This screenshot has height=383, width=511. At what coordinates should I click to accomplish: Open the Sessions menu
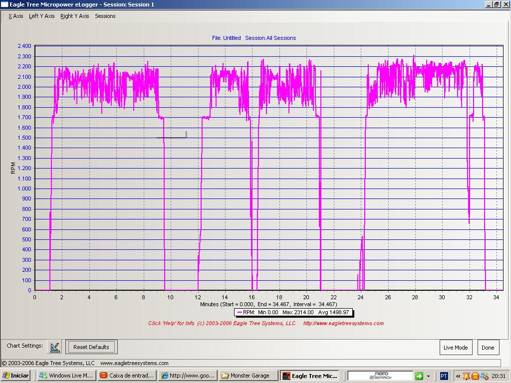(x=105, y=16)
